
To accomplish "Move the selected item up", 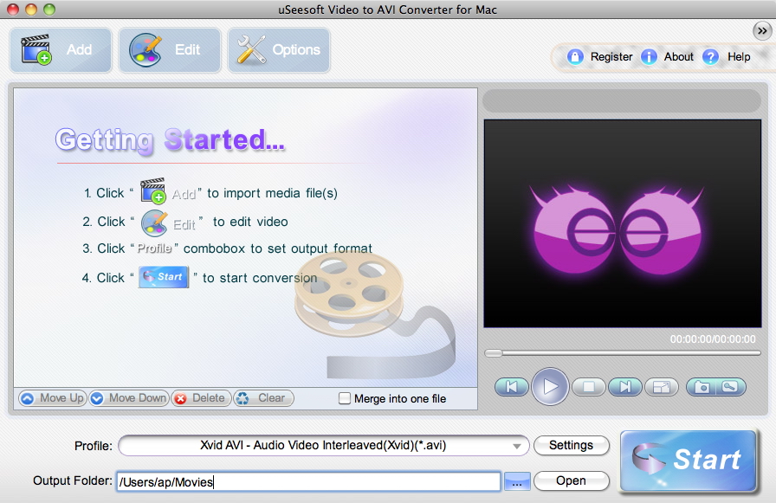I will (53, 398).
